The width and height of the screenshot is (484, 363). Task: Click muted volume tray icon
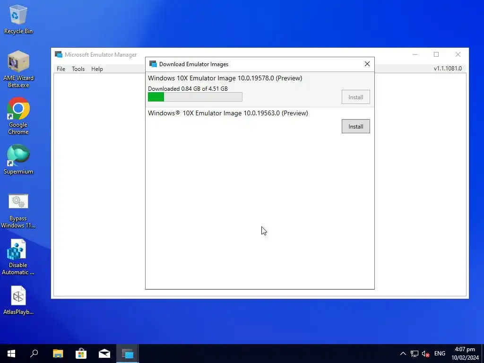point(426,354)
